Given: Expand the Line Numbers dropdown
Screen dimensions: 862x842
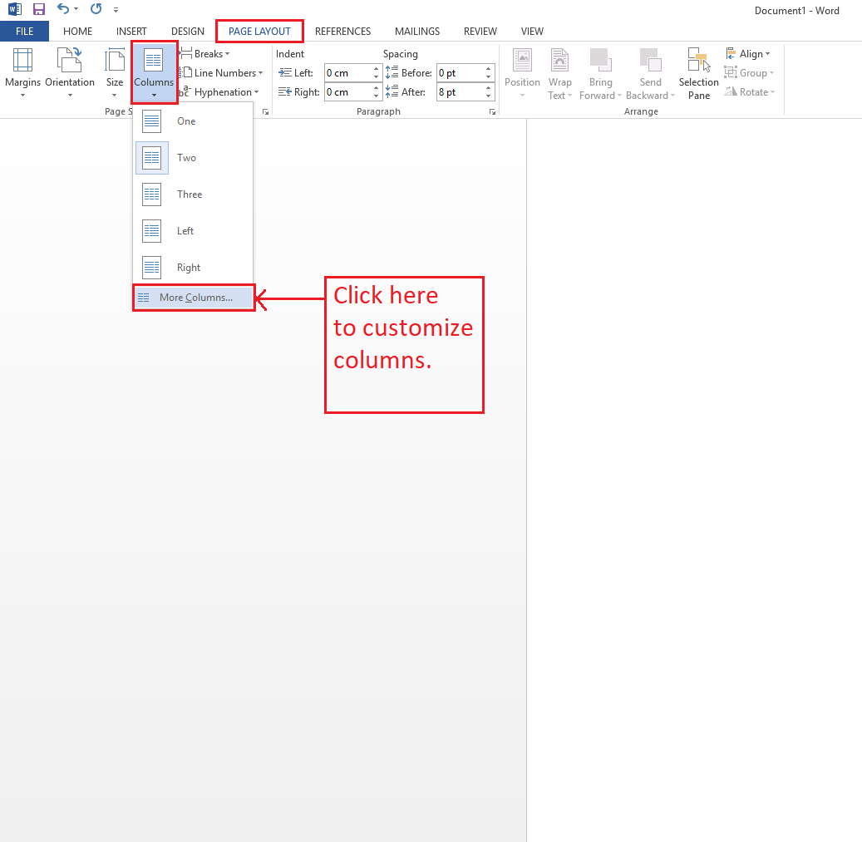Looking at the screenshot, I should coord(222,72).
